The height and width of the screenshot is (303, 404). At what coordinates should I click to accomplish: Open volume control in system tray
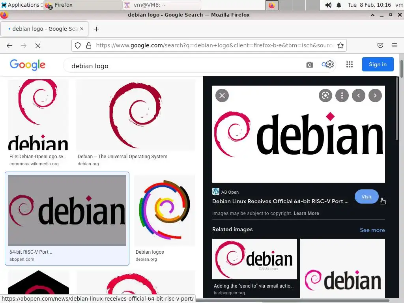click(328, 5)
